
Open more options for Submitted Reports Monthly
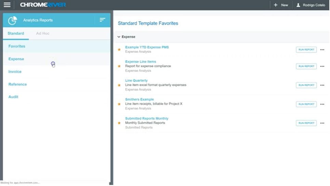(322, 123)
